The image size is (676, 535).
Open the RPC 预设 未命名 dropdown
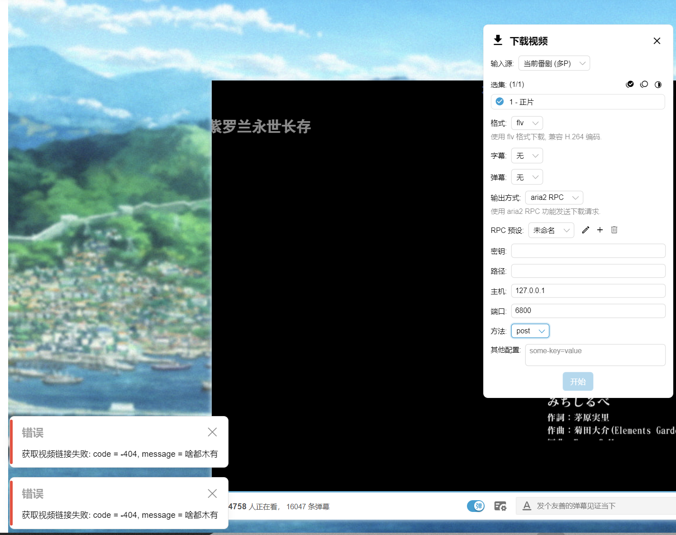(551, 230)
